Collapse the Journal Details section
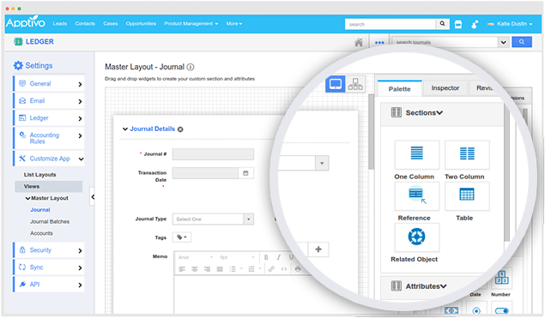Screen dimensions: 545x318 click(125, 129)
